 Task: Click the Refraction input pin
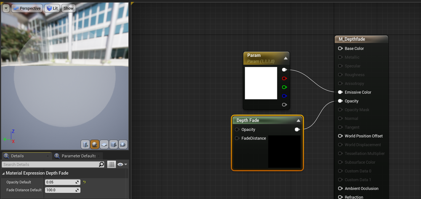340,197
